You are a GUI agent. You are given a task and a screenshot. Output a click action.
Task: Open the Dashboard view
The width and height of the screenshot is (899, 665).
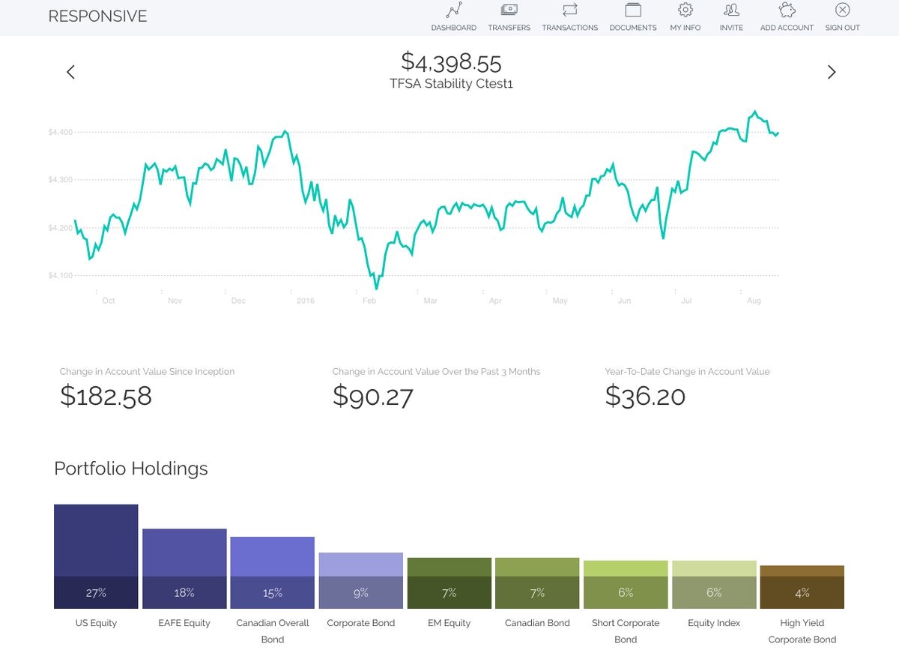(x=453, y=16)
